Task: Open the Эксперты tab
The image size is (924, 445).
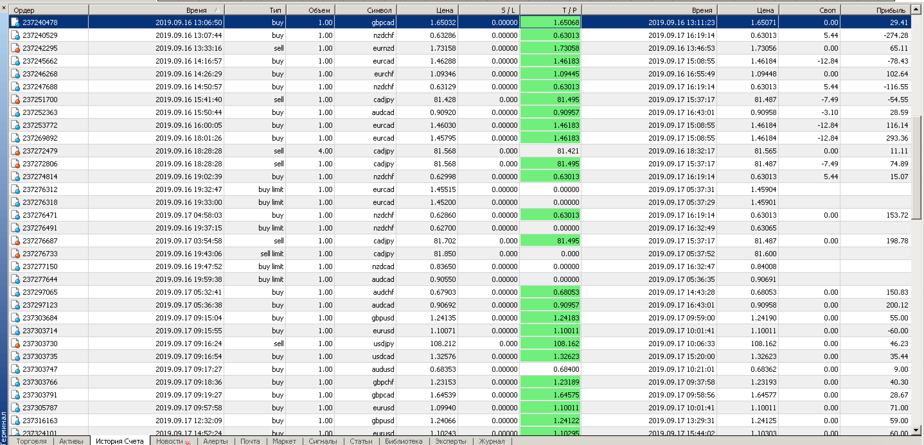Action: [450, 441]
